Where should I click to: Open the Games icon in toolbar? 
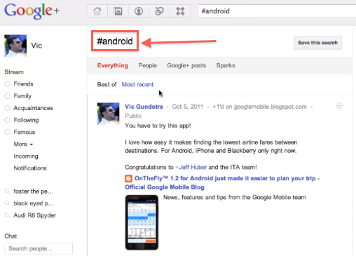click(180, 11)
